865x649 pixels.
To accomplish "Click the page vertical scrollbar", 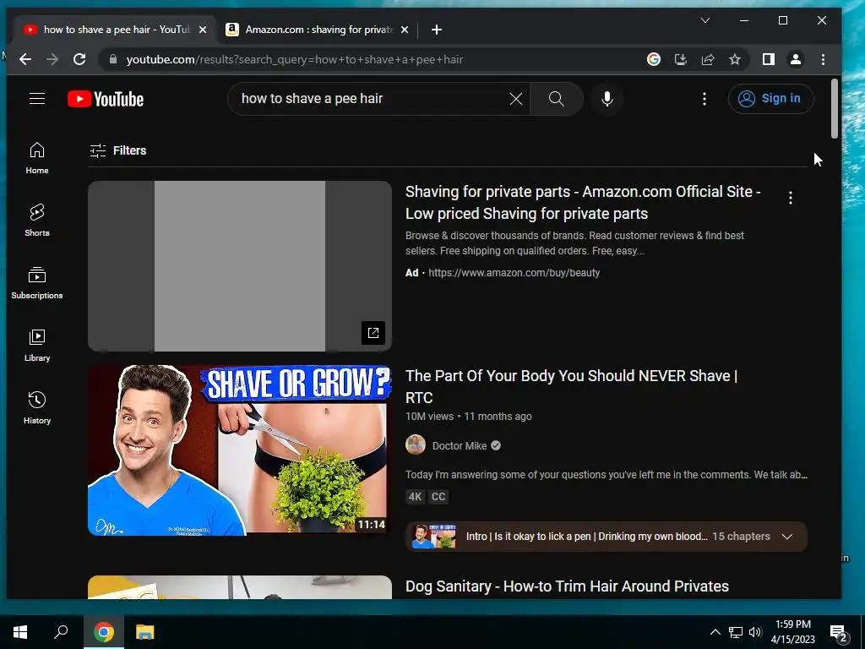I will [x=835, y=109].
